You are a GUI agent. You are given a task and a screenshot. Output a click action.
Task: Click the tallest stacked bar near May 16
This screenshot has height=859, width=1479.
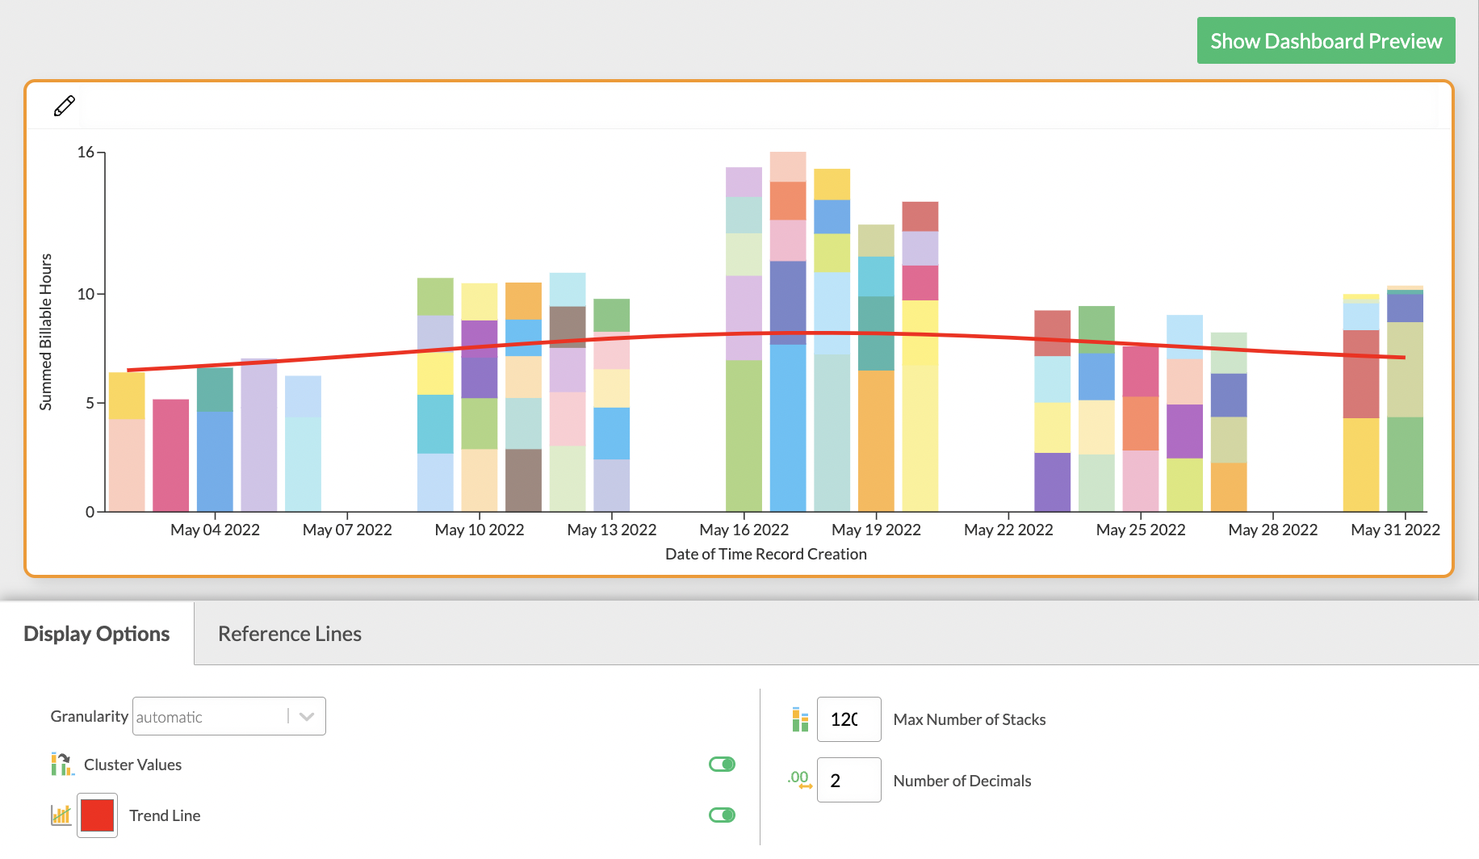[787, 323]
